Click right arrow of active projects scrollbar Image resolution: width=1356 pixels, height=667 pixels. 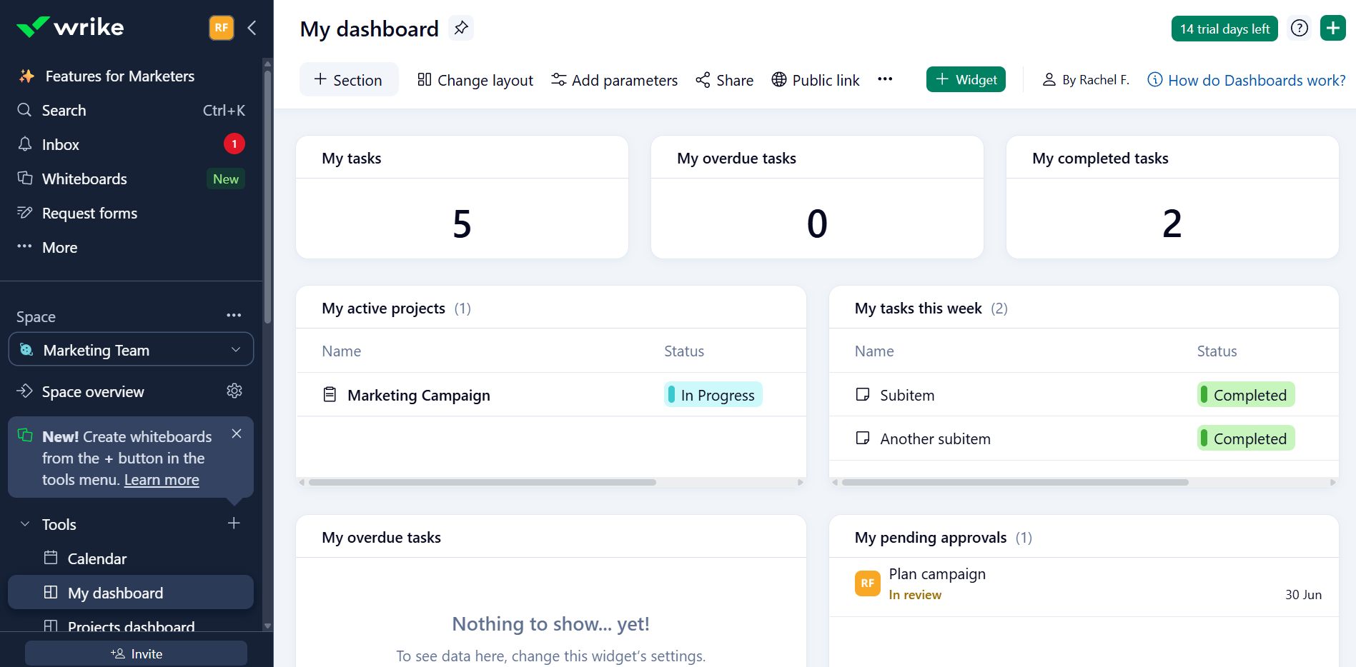coord(801,482)
